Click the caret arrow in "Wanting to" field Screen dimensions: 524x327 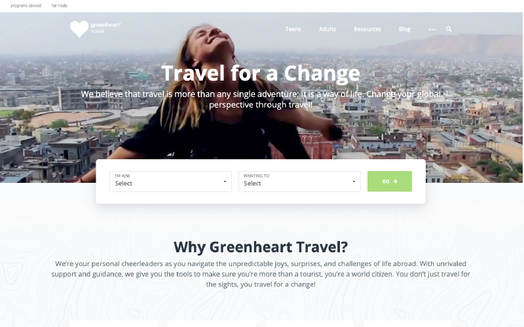(x=354, y=182)
